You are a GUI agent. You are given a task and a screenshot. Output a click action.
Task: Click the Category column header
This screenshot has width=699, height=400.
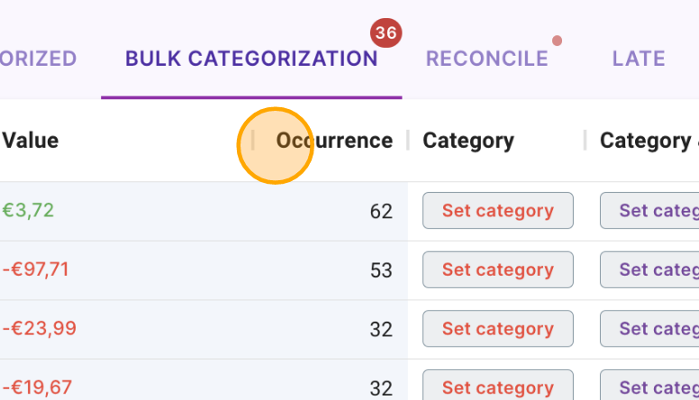pos(468,141)
